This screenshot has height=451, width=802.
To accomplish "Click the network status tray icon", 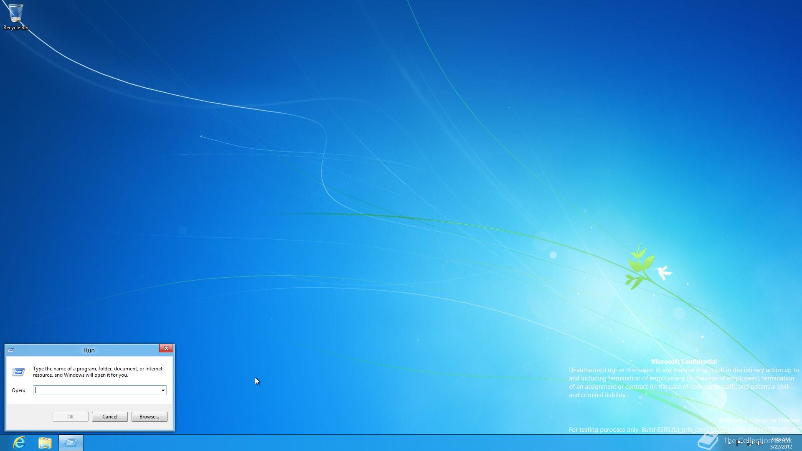I will (x=750, y=443).
